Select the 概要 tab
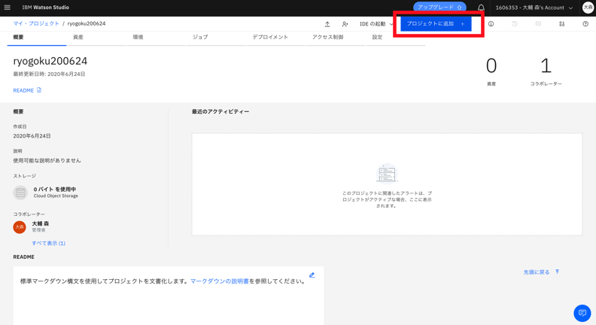596x325 pixels. 36,38
